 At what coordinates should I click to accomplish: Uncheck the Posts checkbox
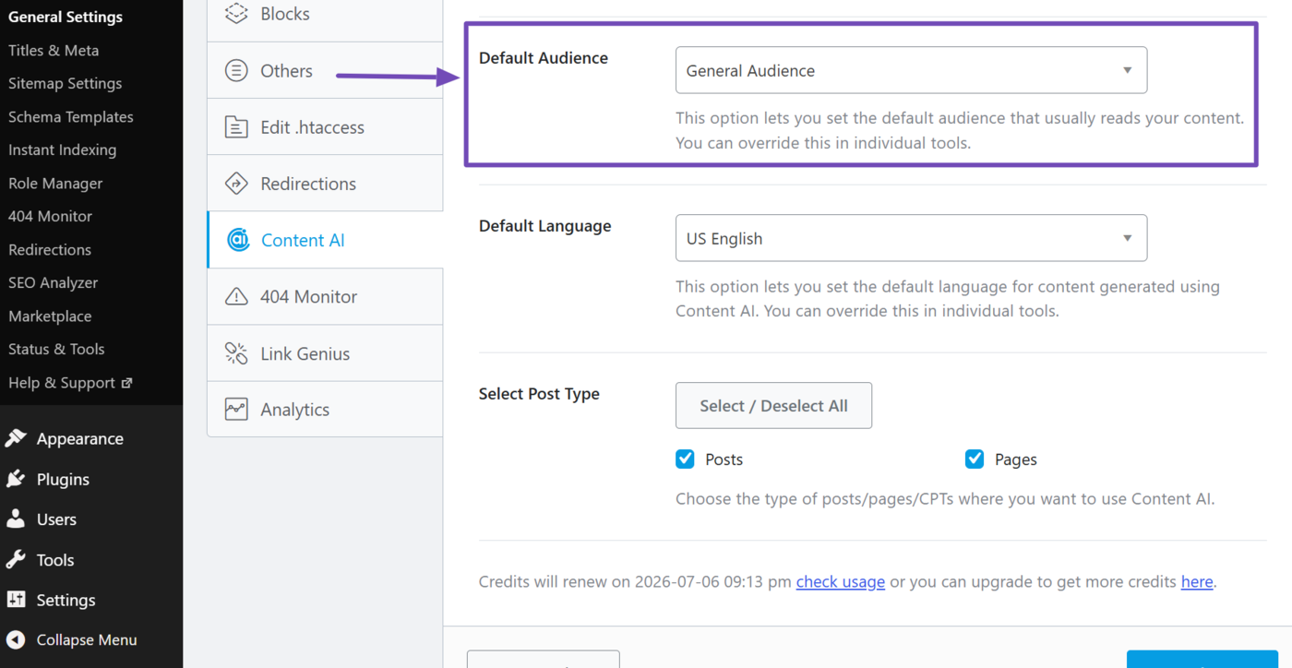pyautogui.click(x=685, y=459)
